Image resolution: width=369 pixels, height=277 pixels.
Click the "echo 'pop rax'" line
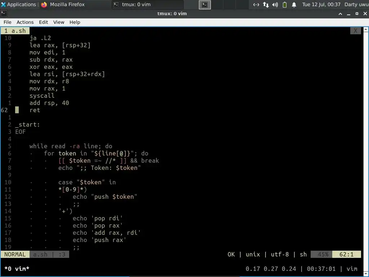coord(98,226)
